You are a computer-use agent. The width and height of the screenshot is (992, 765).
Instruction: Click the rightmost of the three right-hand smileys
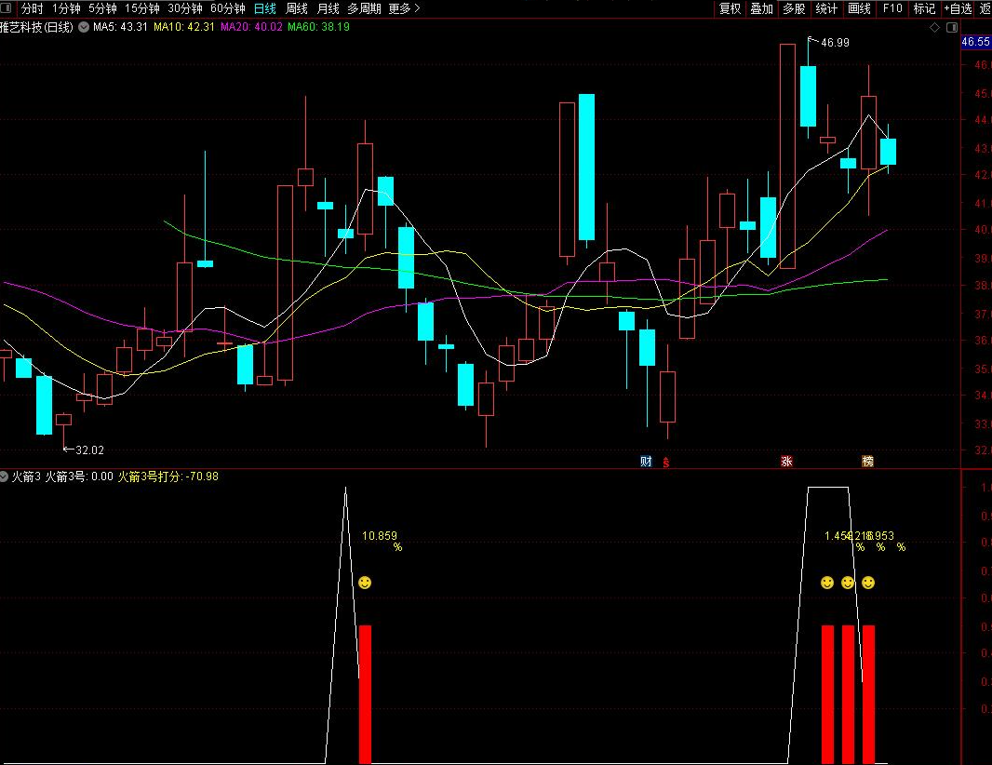coord(868,583)
